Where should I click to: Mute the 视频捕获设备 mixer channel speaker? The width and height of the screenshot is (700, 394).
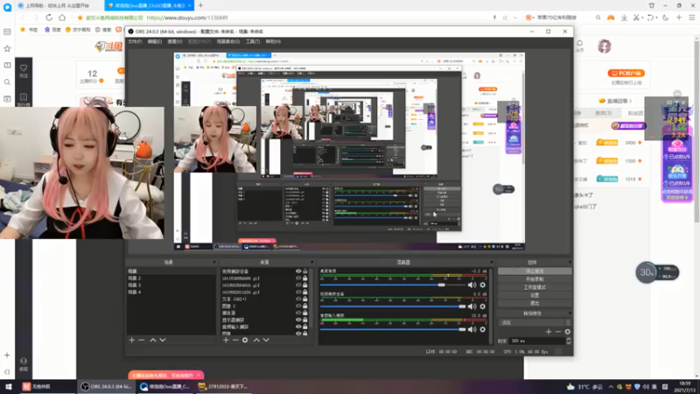472,306
